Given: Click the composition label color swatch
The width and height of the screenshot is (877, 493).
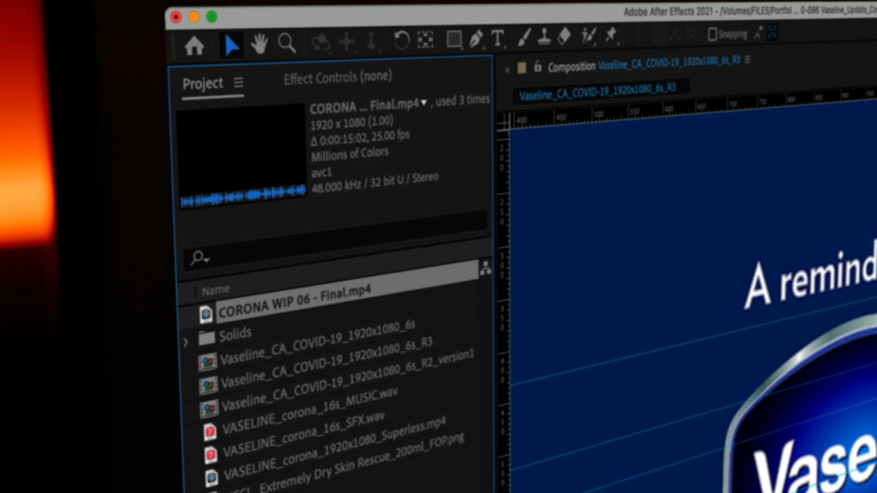Looking at the screenshot, I should click(x=522, y=68).
